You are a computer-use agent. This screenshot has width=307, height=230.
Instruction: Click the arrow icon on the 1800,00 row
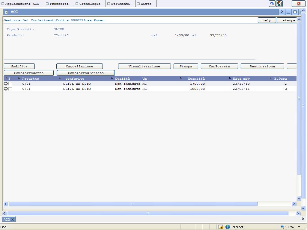click(x=6, y=89)
